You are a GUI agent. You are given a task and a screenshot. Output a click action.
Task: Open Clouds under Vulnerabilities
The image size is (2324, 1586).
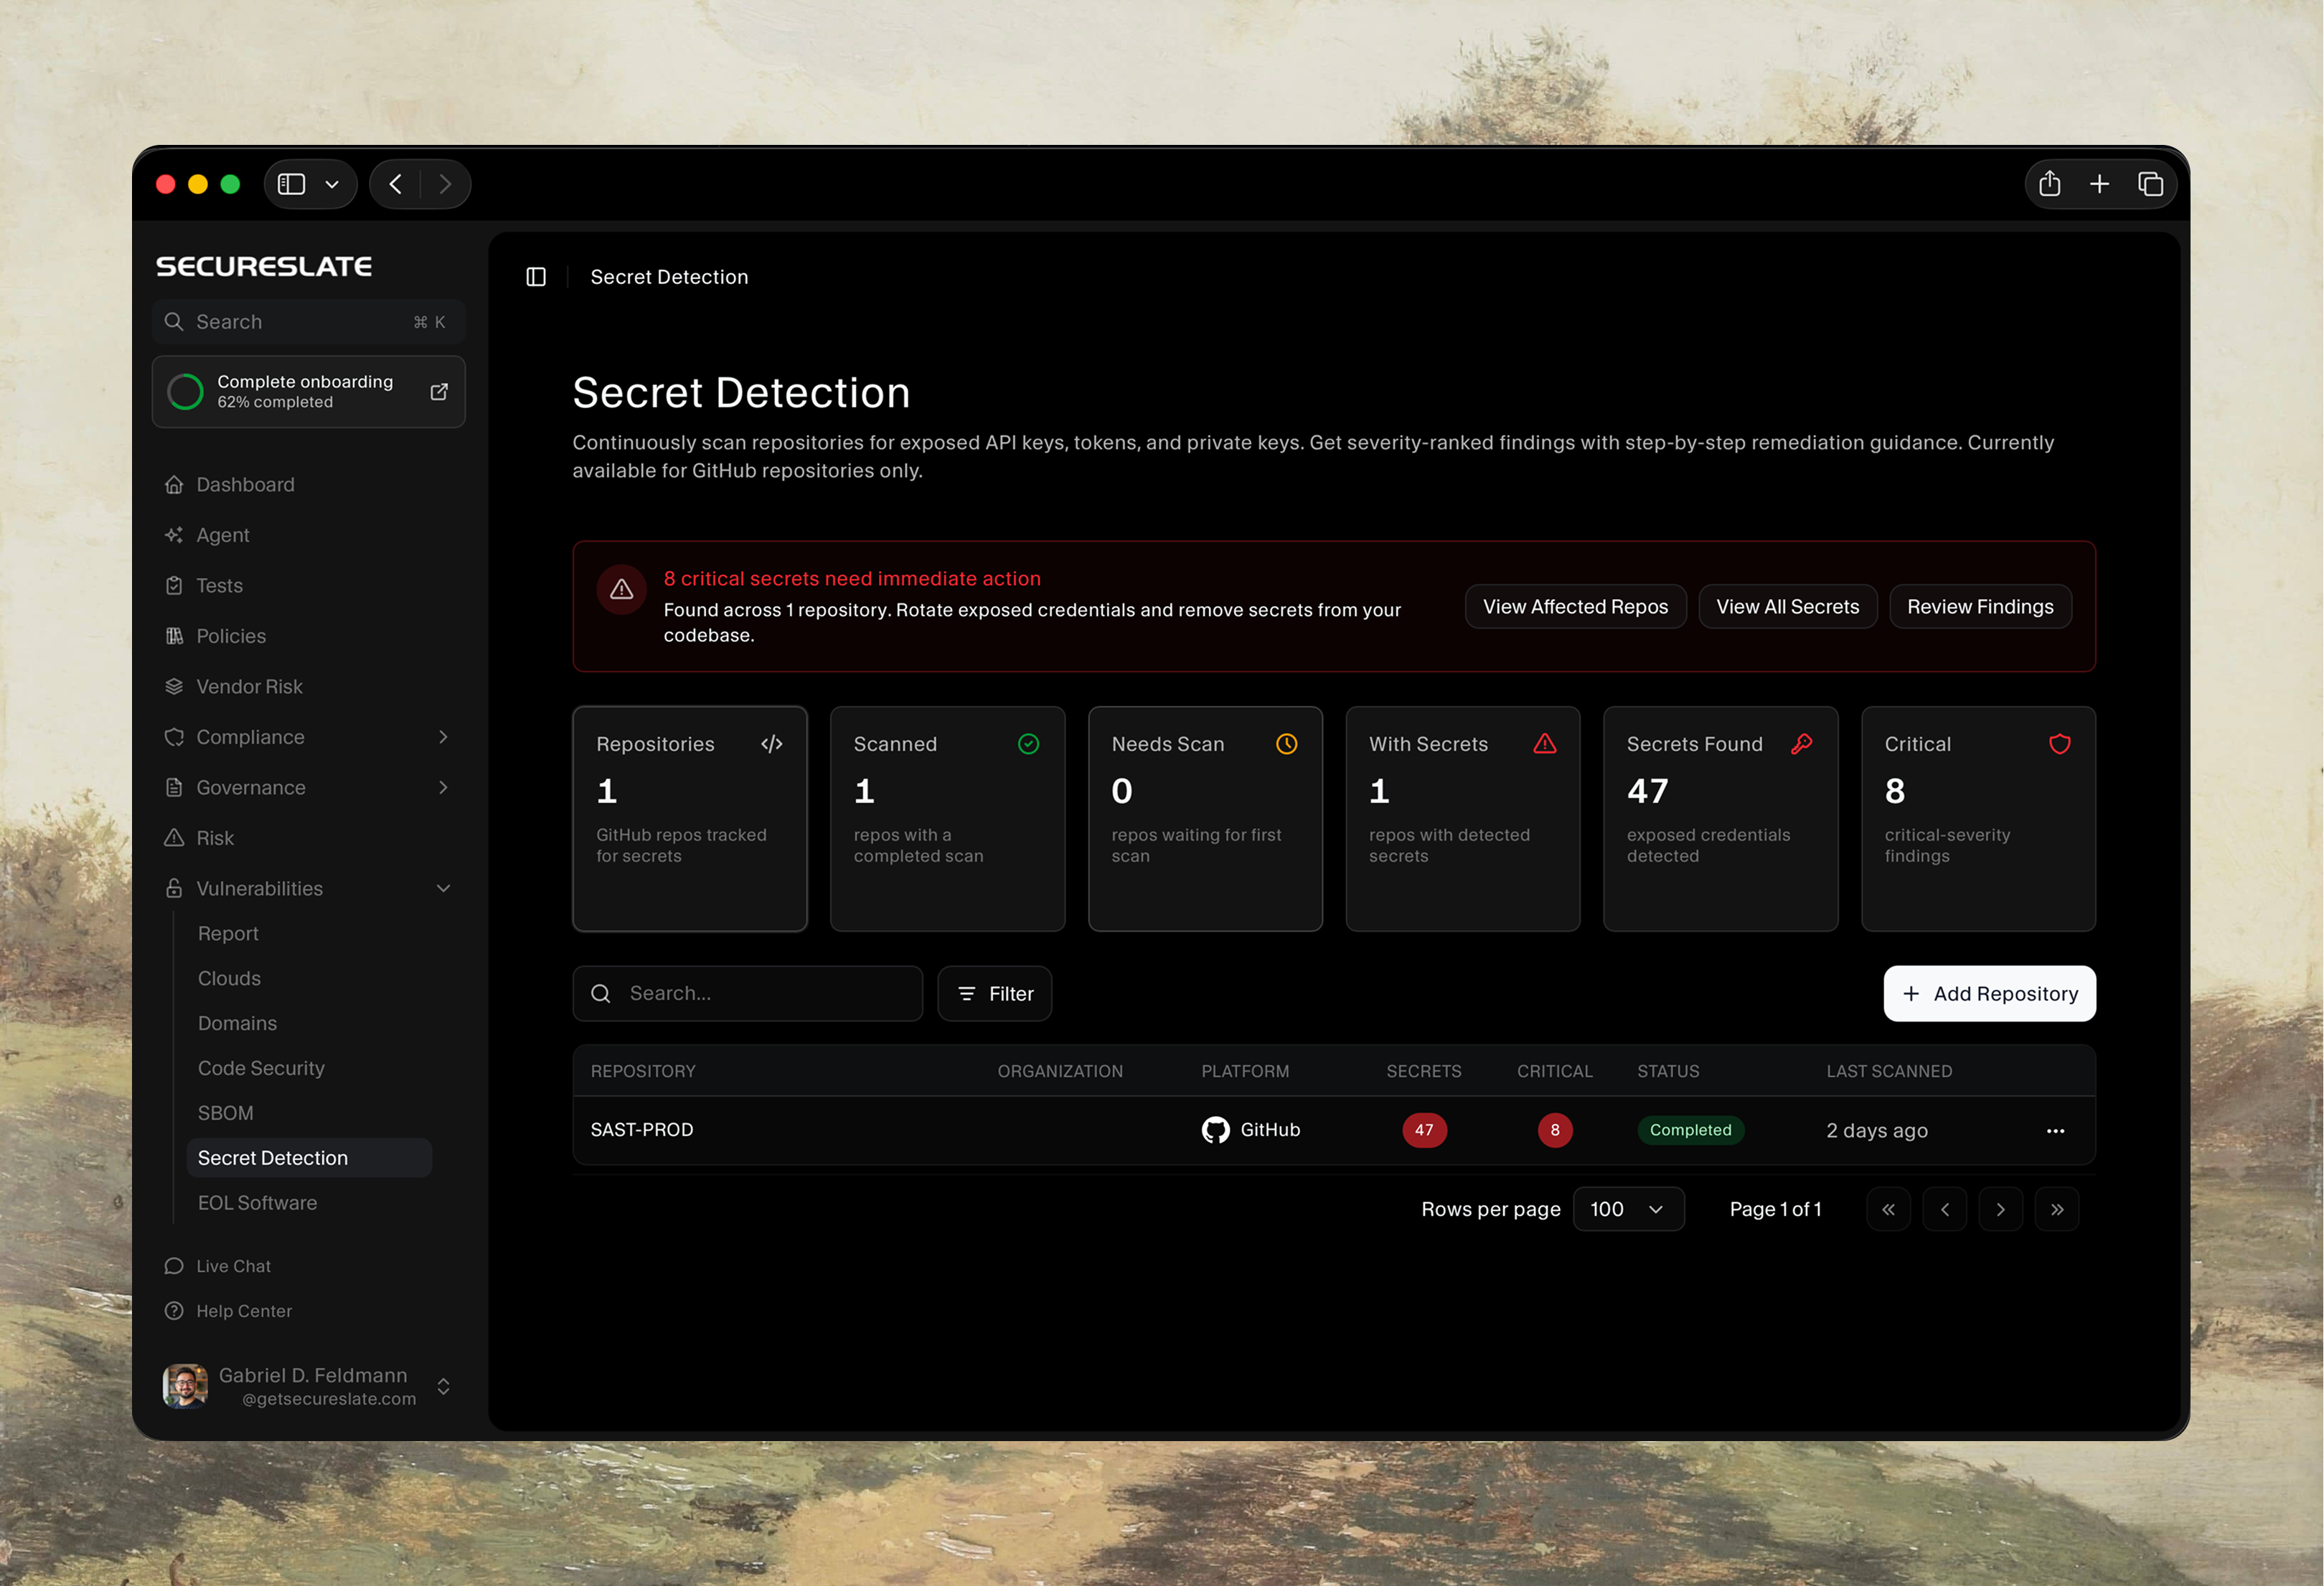229,979
